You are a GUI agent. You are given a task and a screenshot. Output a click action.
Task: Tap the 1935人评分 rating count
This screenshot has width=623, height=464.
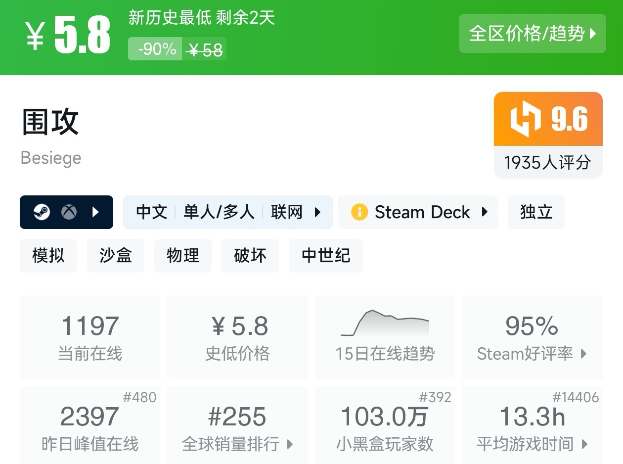tap(548, 162)
